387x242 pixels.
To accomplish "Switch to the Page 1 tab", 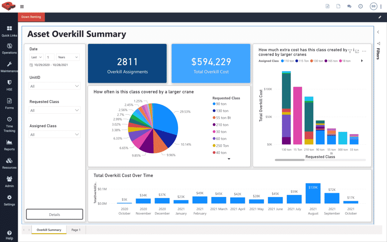I will (77, 230).
